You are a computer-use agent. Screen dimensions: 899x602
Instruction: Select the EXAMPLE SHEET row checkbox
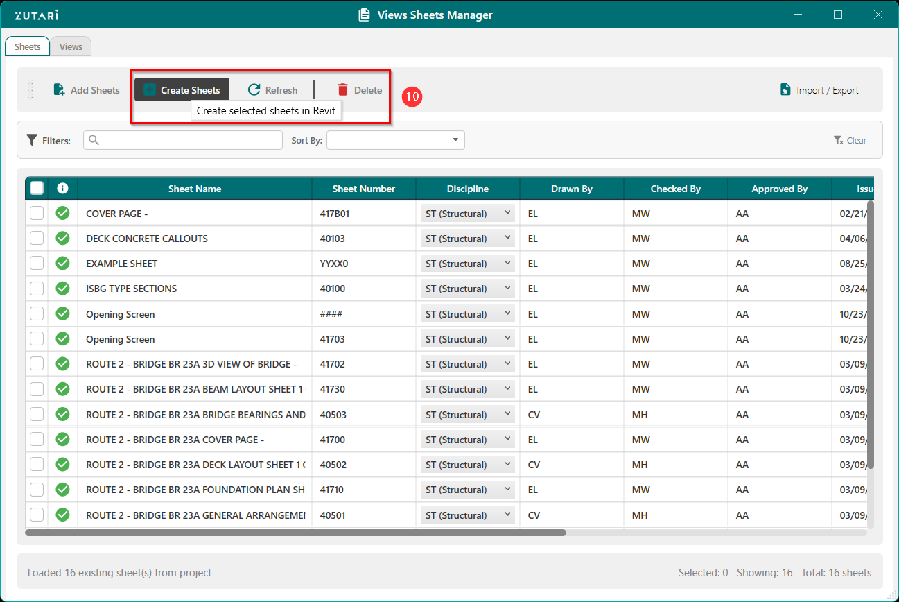[x=37, y=264]
